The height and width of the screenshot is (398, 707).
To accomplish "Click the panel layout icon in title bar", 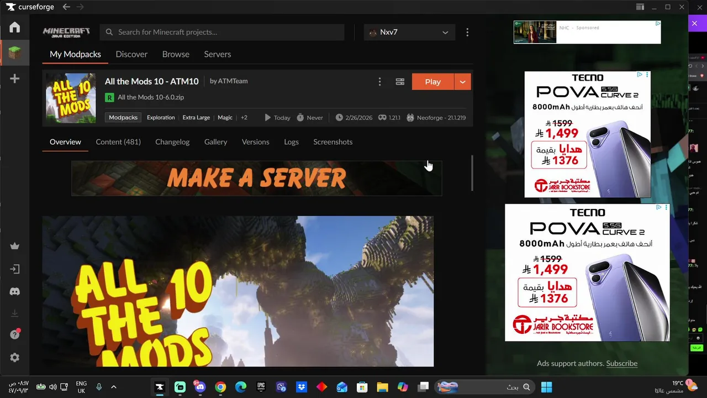I will (640, 7).
